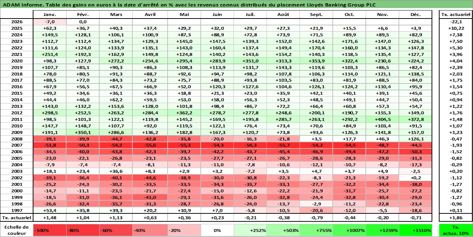The width and height of the screenshot is (473, 237).
Task: Select the 'Juil.' column header
Action: (250, 15)
